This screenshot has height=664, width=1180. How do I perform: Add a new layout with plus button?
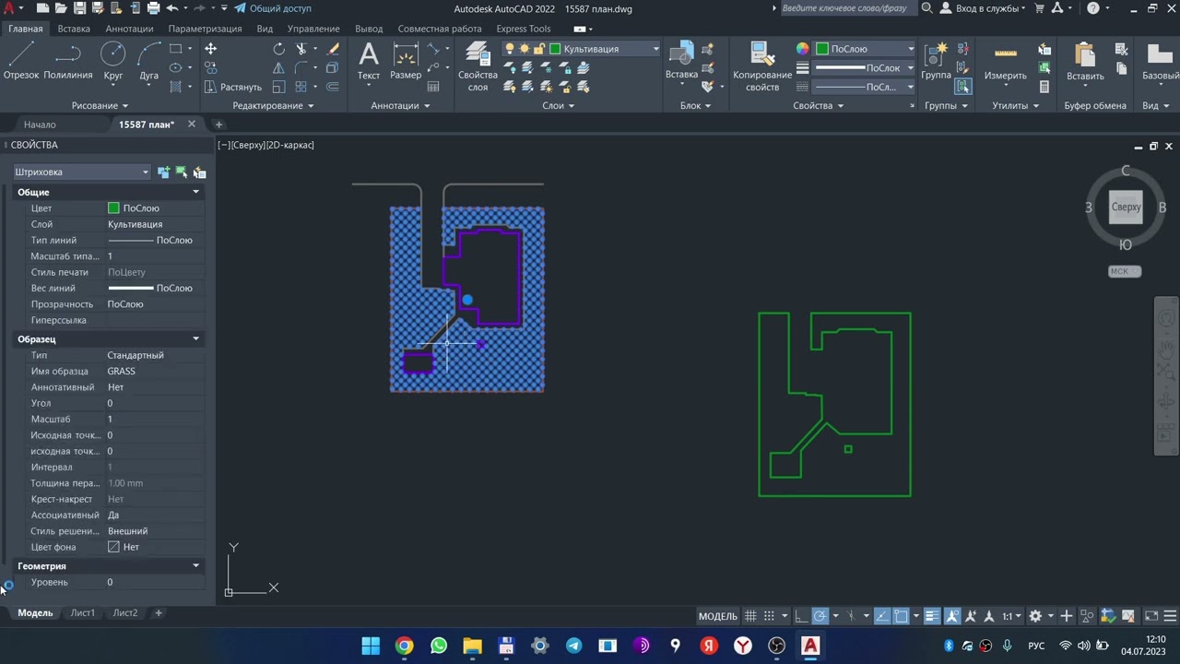158,613
